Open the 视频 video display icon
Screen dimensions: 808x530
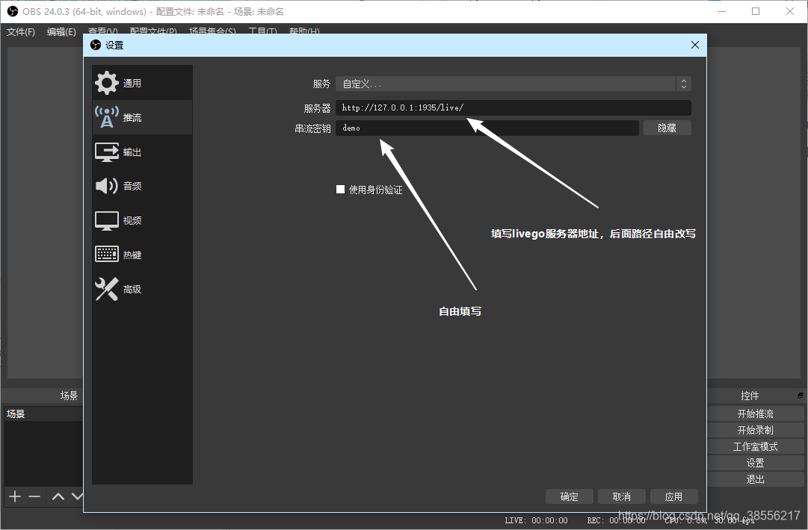(107, 220)
